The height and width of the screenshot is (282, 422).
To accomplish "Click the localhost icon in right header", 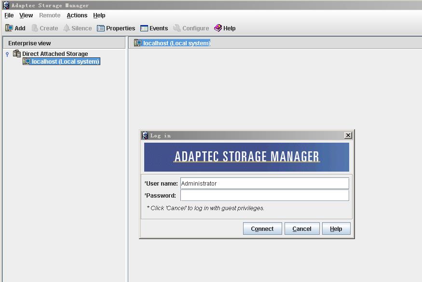I will [138, 43].
